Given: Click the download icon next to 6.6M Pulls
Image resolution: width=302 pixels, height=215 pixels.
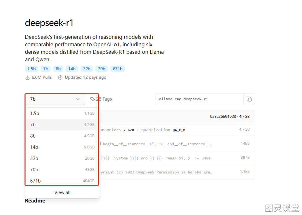Looking at the screenshot, I should click(28, 77).
